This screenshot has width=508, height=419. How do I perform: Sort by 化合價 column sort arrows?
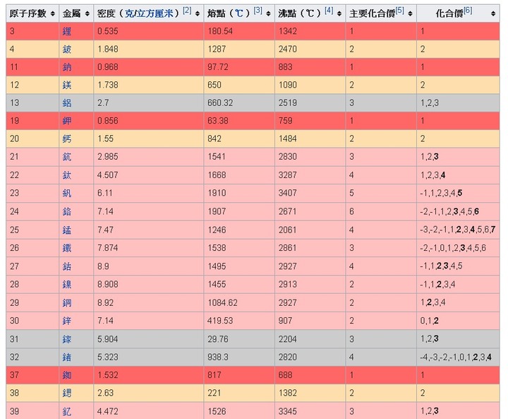coord(493,13)
